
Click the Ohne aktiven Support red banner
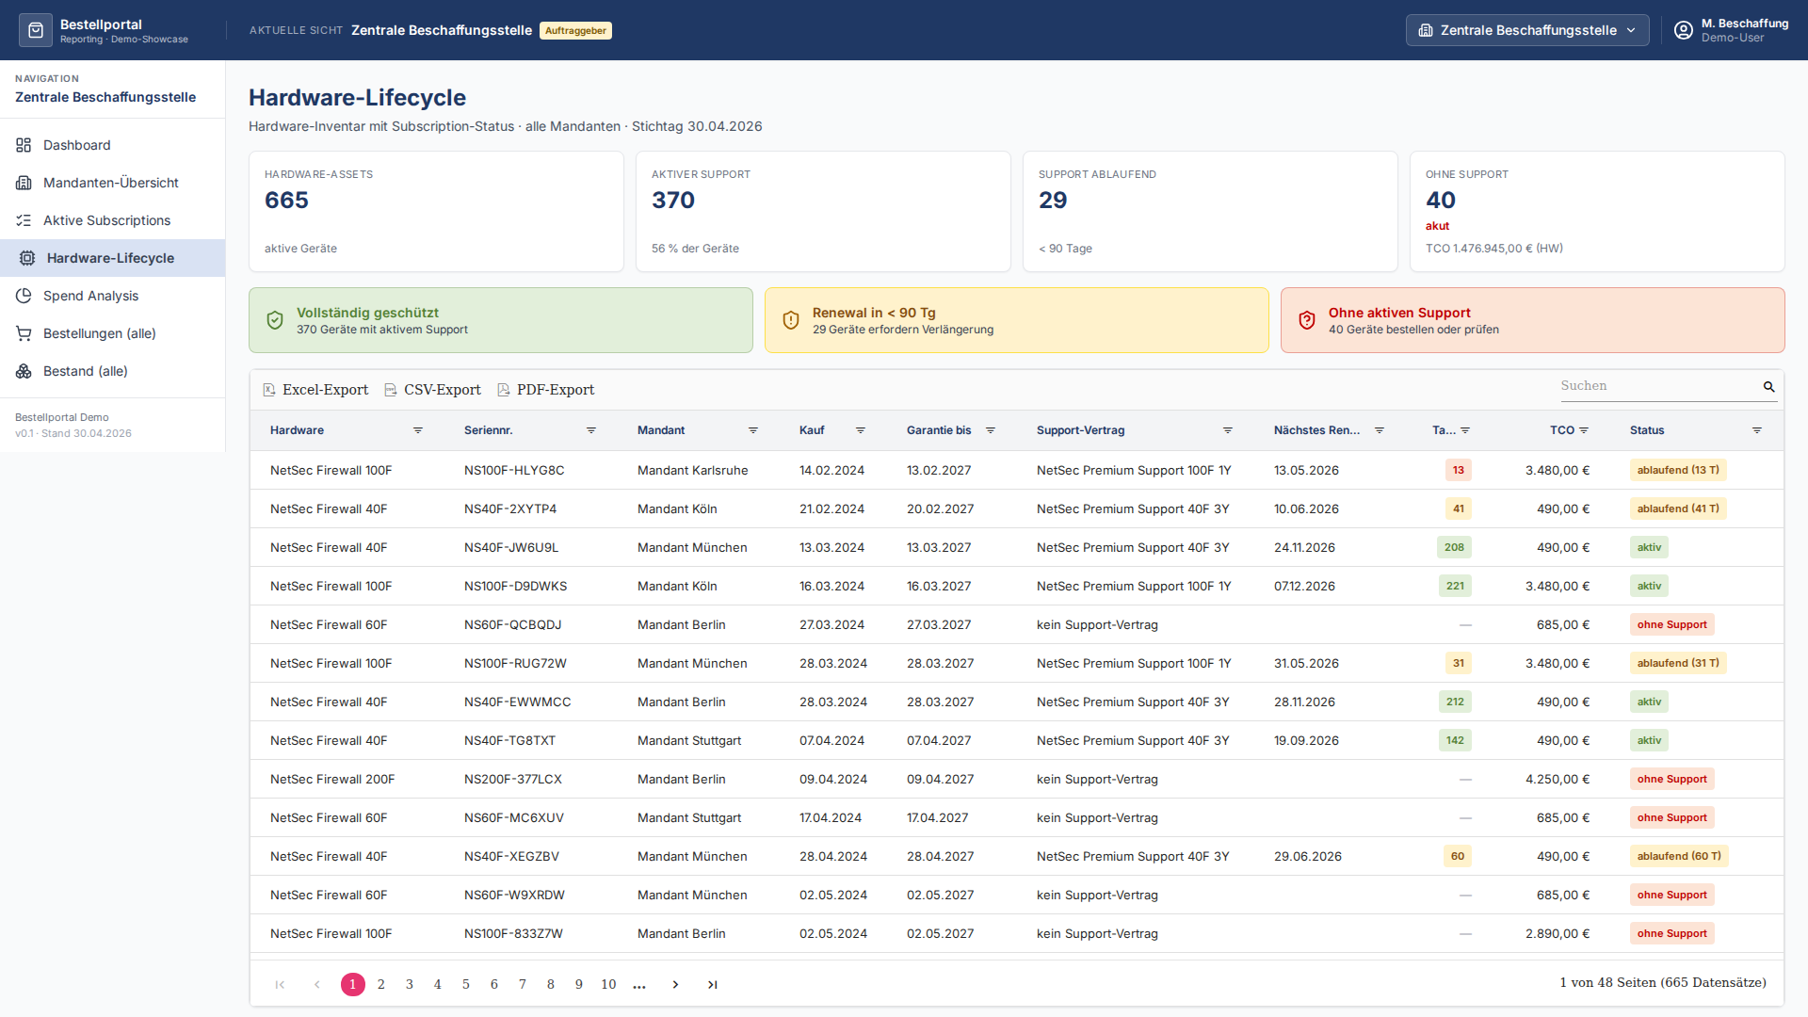(x=1533, y=320)
